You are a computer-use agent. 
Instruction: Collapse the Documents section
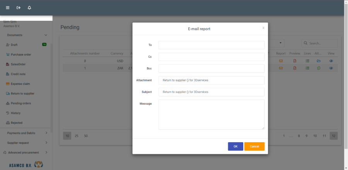click(x=46, y=35)
